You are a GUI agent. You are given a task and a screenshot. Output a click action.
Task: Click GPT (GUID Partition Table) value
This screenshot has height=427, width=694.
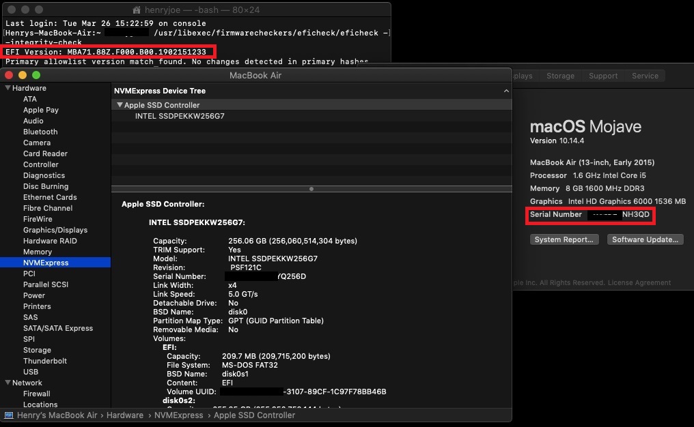pyautogui.click(x=276, y=321)
